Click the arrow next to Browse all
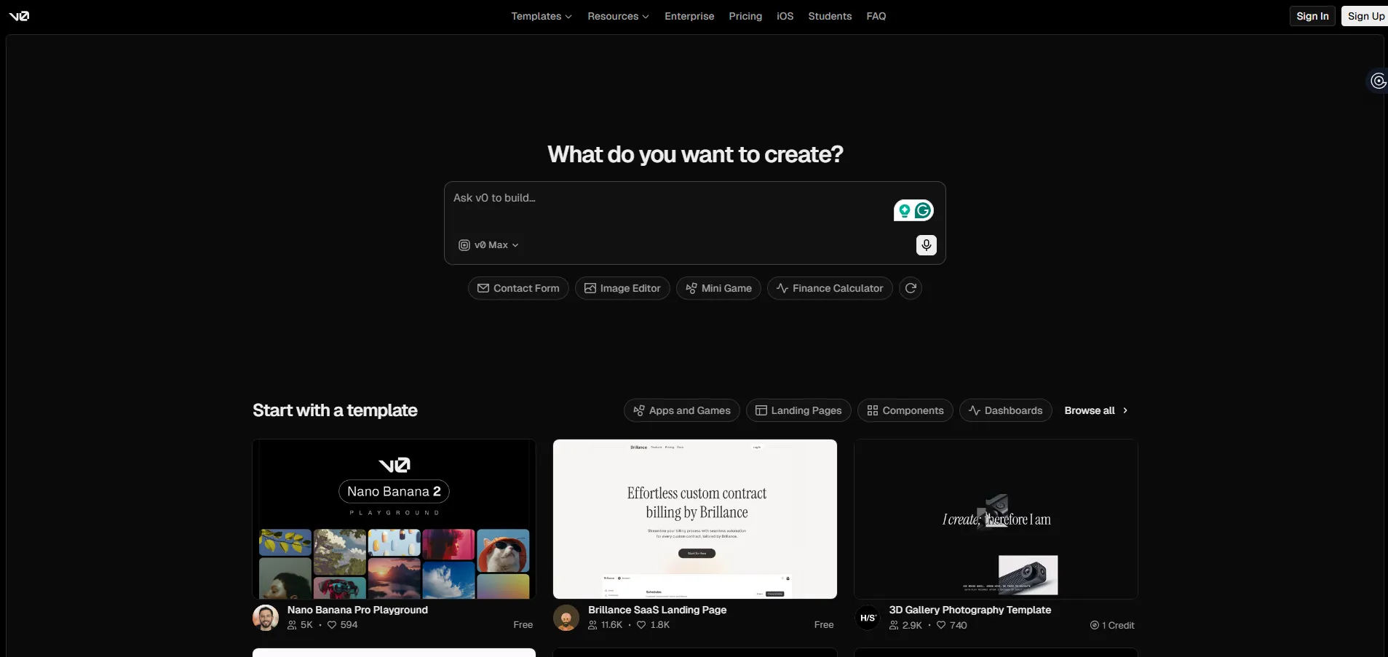Screen dimensions: 1388x657 pyautogui.click(x=1125, y=410)
